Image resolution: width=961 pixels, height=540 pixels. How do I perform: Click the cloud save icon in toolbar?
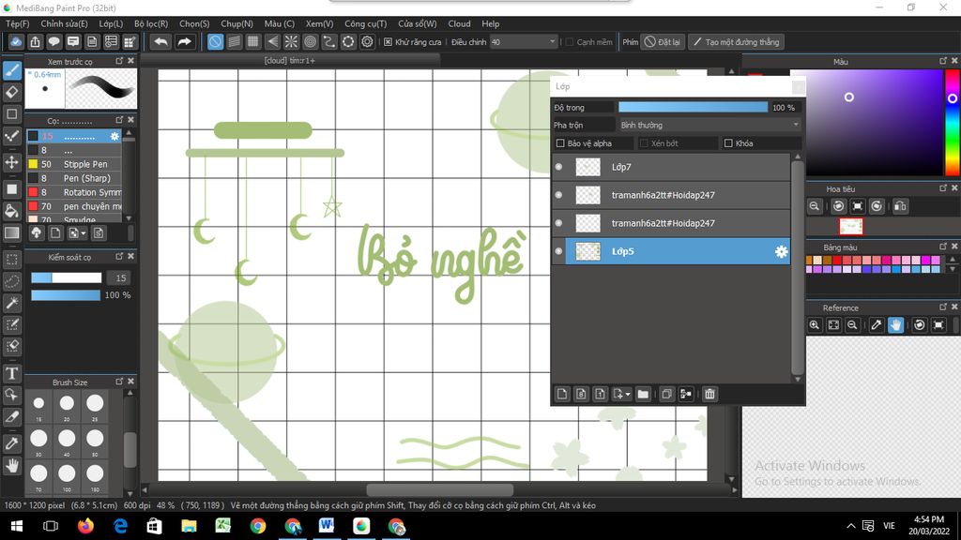point(16,41)
